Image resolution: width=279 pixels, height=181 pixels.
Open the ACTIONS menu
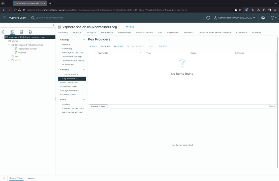128,27
